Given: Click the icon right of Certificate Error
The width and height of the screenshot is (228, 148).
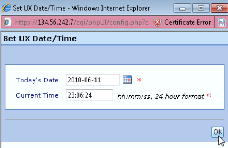Looking at the screenshot, I should [222, 23].
